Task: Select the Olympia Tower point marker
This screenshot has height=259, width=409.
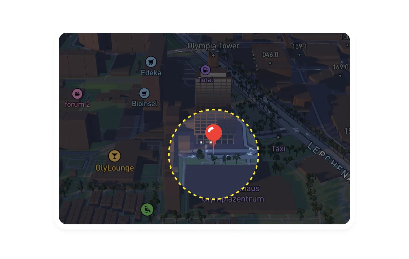Action: (213, 56)
